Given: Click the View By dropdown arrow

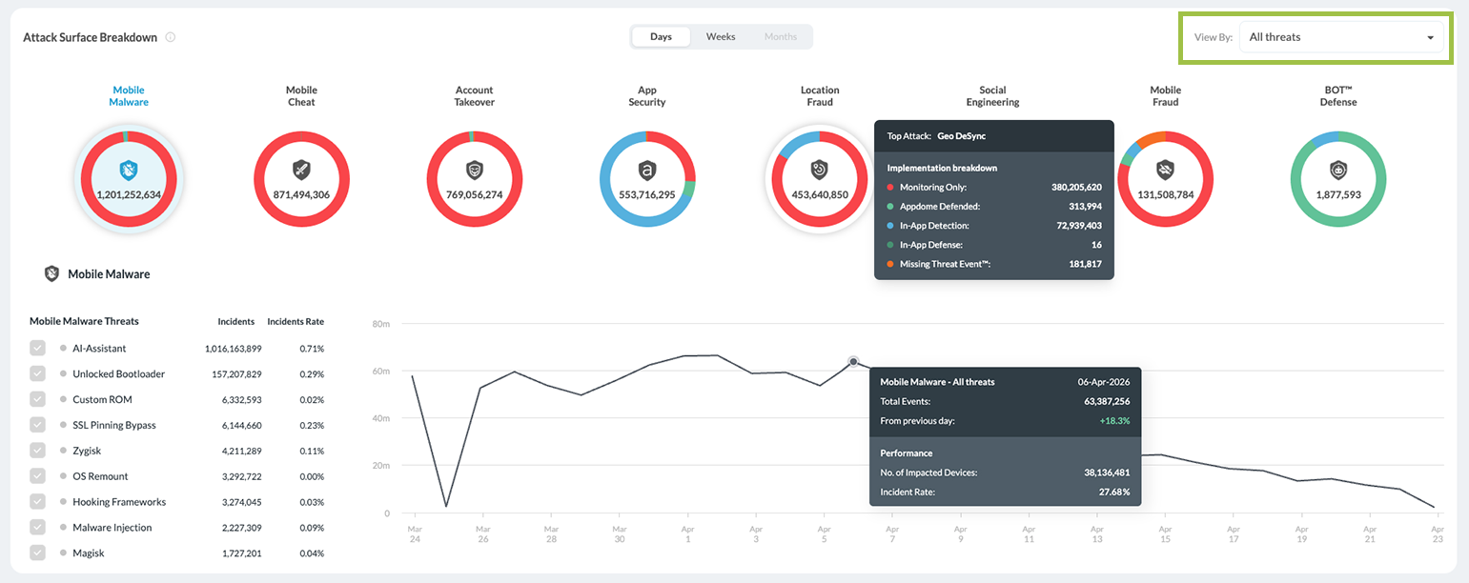Looking at the screenshot, I should point(1430,38).
